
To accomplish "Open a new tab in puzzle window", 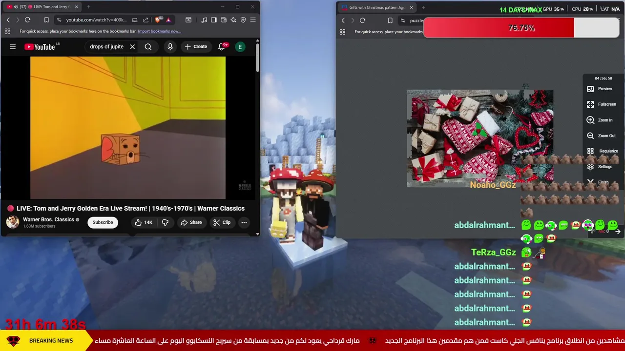I will coord(423,7).
